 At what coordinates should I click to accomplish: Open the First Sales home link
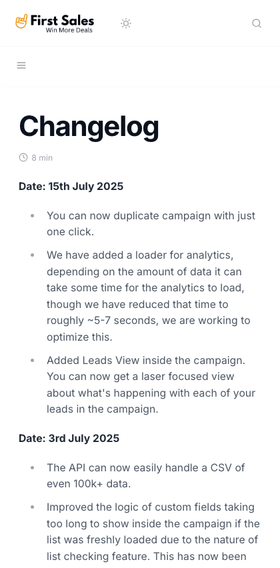pos(55,23)
